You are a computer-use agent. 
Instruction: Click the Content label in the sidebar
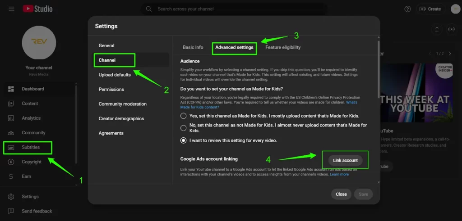tap(30, 104)
